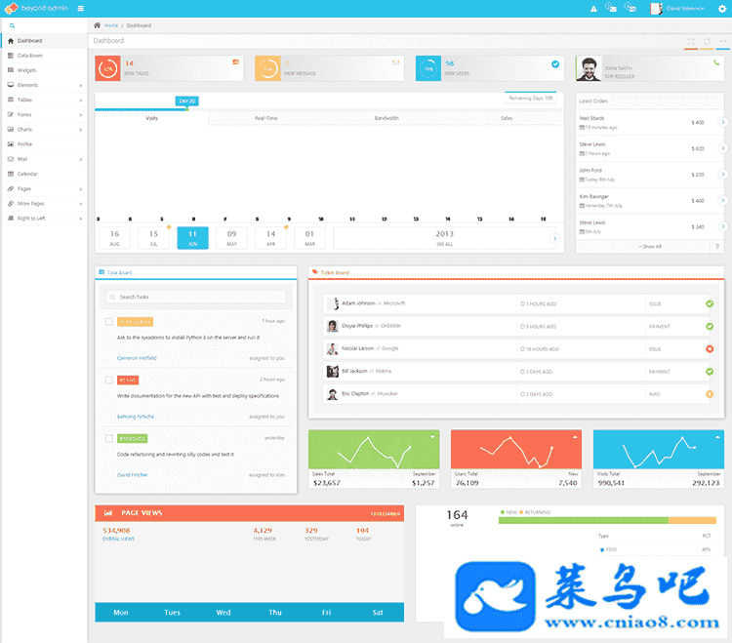Image resolution: width=732 pixels, height=643 pixels.
Task: Expand the Pages sidebar submenu arrow
Action: [x=81, y=189]
